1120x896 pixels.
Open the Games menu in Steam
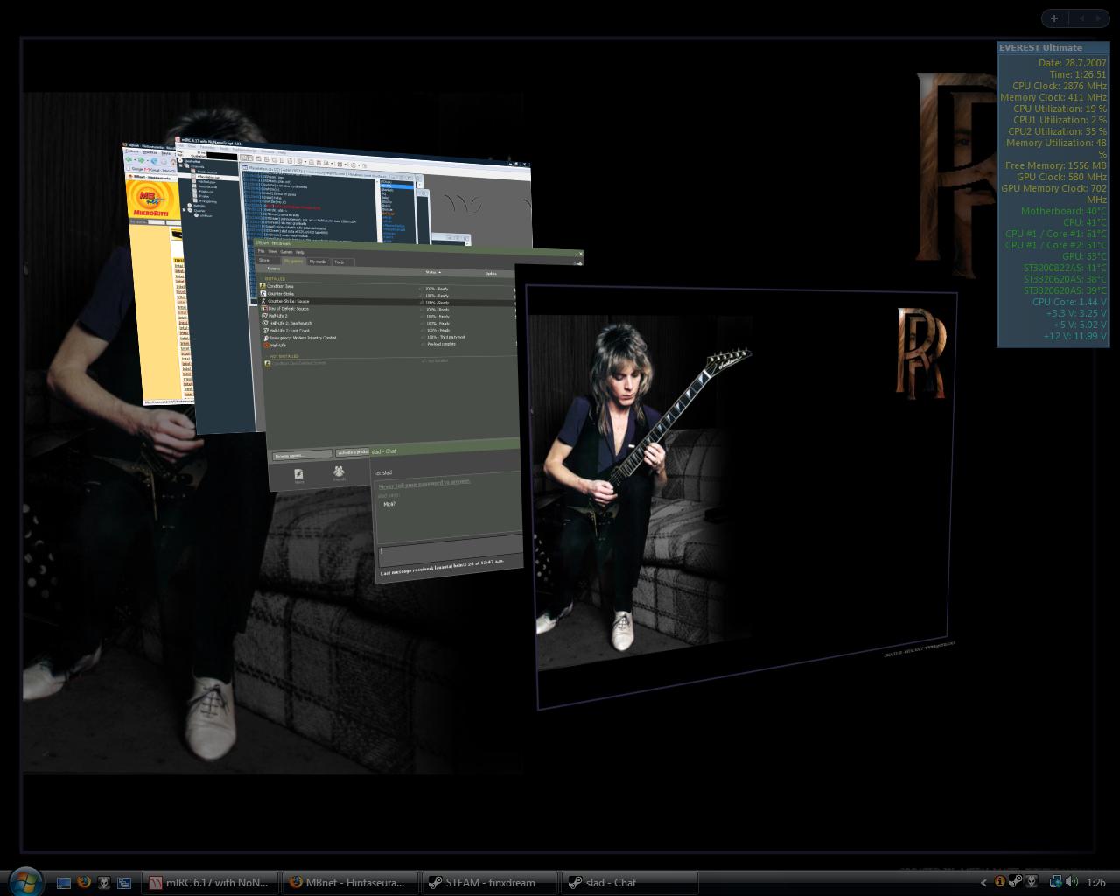(286, 252)
